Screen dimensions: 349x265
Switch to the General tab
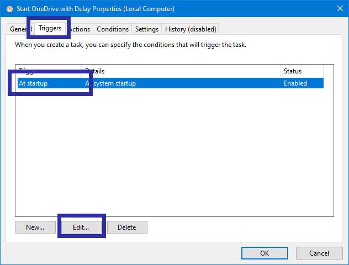click(x=20, y=29)
